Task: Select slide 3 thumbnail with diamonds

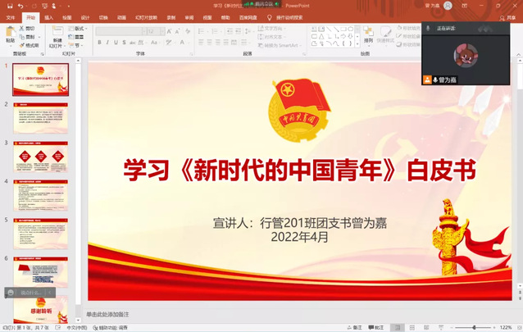Action: pyautogui.click(x=41, y=157)
